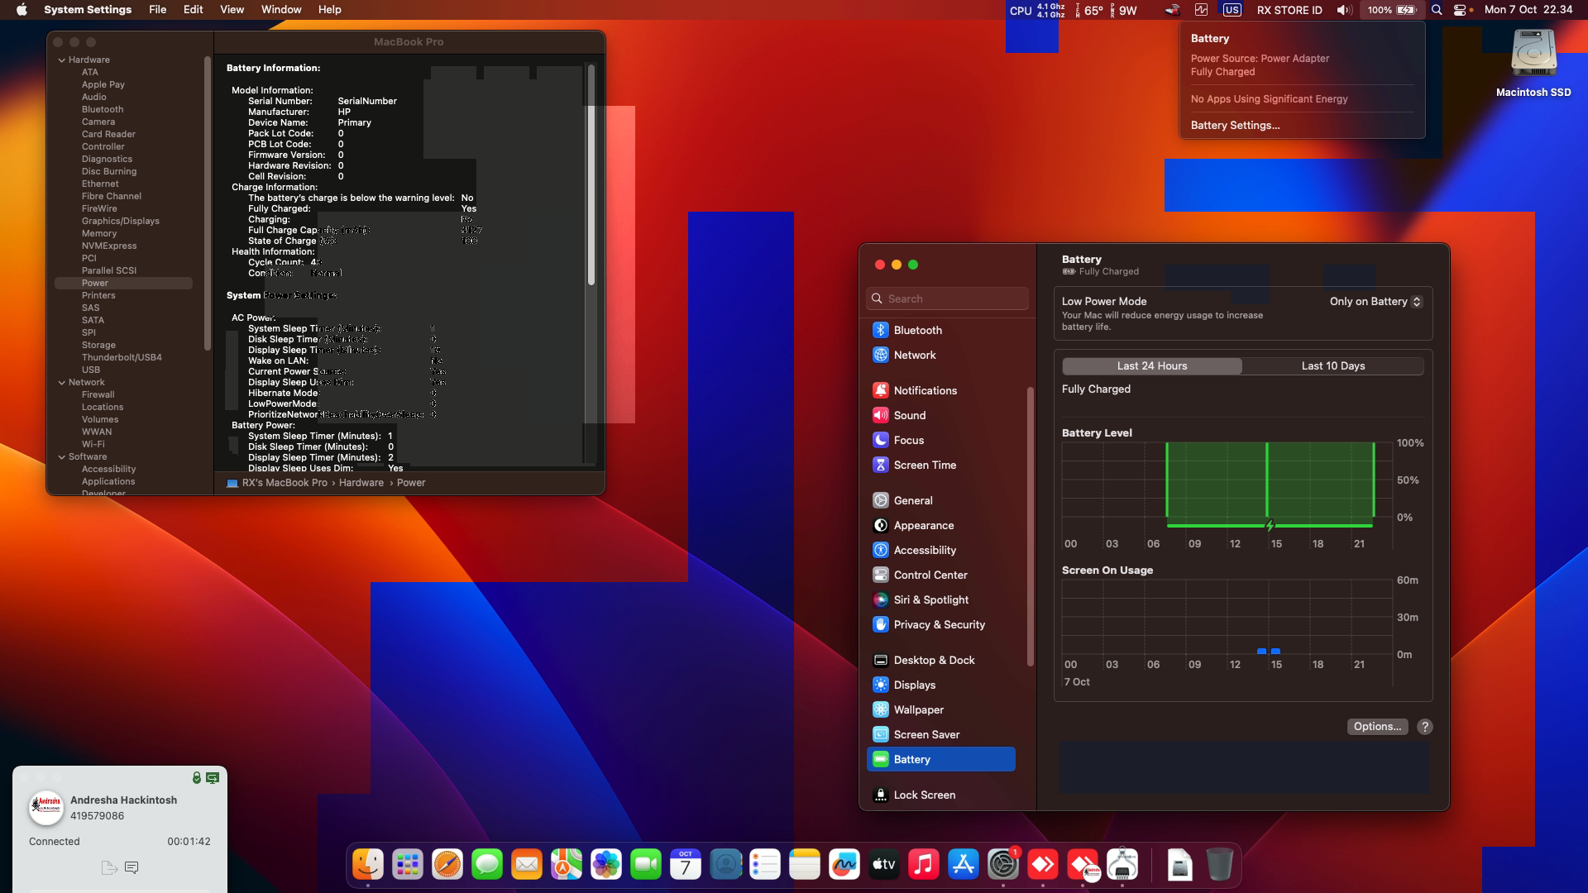This screenshot has height=893, width=1588.
Task: Collapse Hardware tree in System Information
Action: pos(62,60)
